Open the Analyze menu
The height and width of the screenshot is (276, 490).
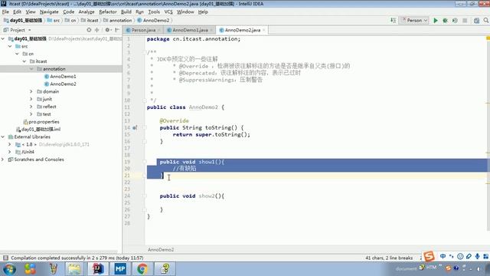point(87,12)
